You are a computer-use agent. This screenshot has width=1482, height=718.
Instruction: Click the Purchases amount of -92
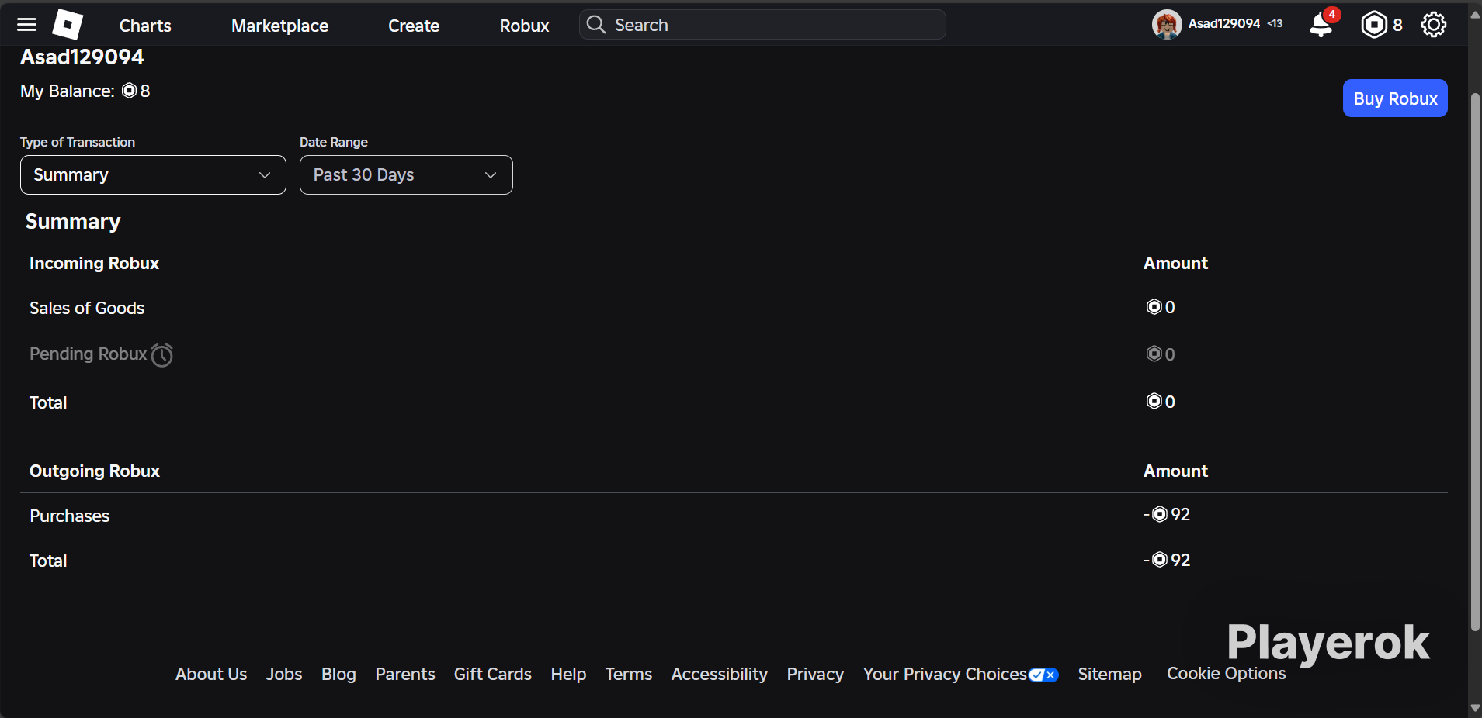click(1167, 515)
